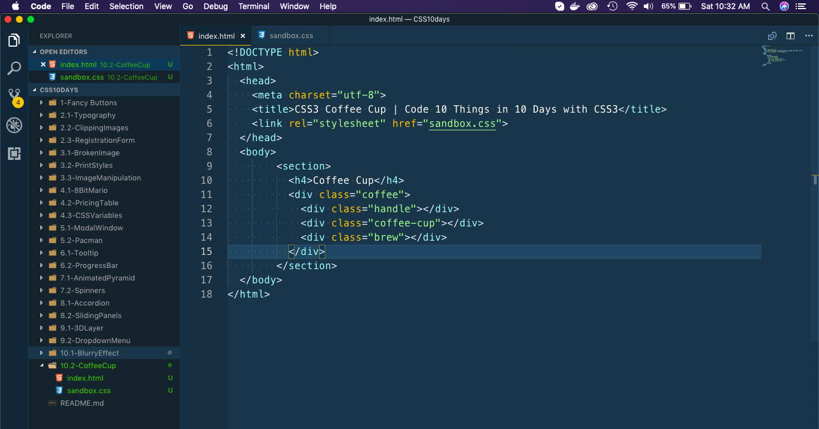Viewport: 819px width, 429px height.
Task: Open the README.md file
Action: coord(105,403)
